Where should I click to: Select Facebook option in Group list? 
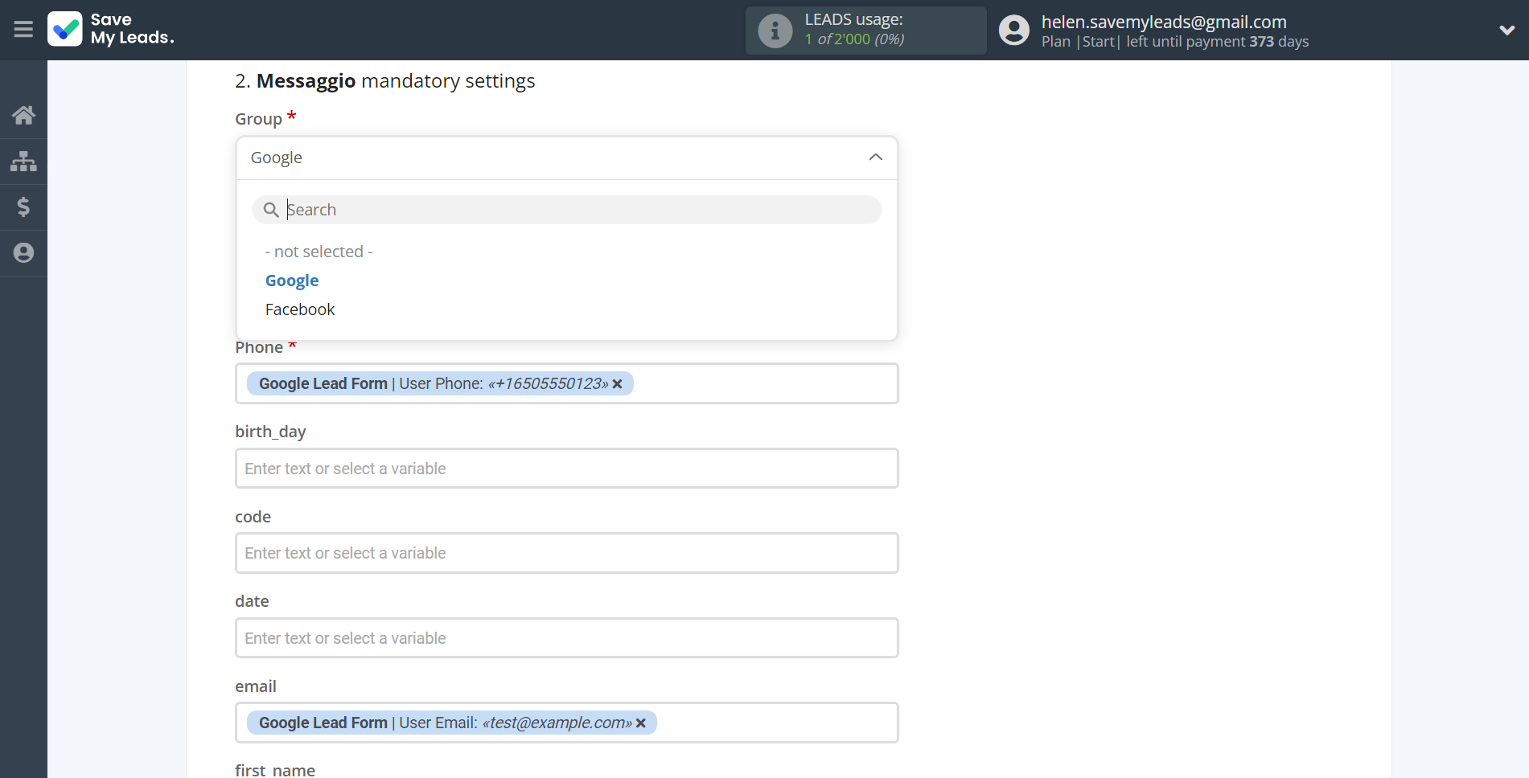300,309
